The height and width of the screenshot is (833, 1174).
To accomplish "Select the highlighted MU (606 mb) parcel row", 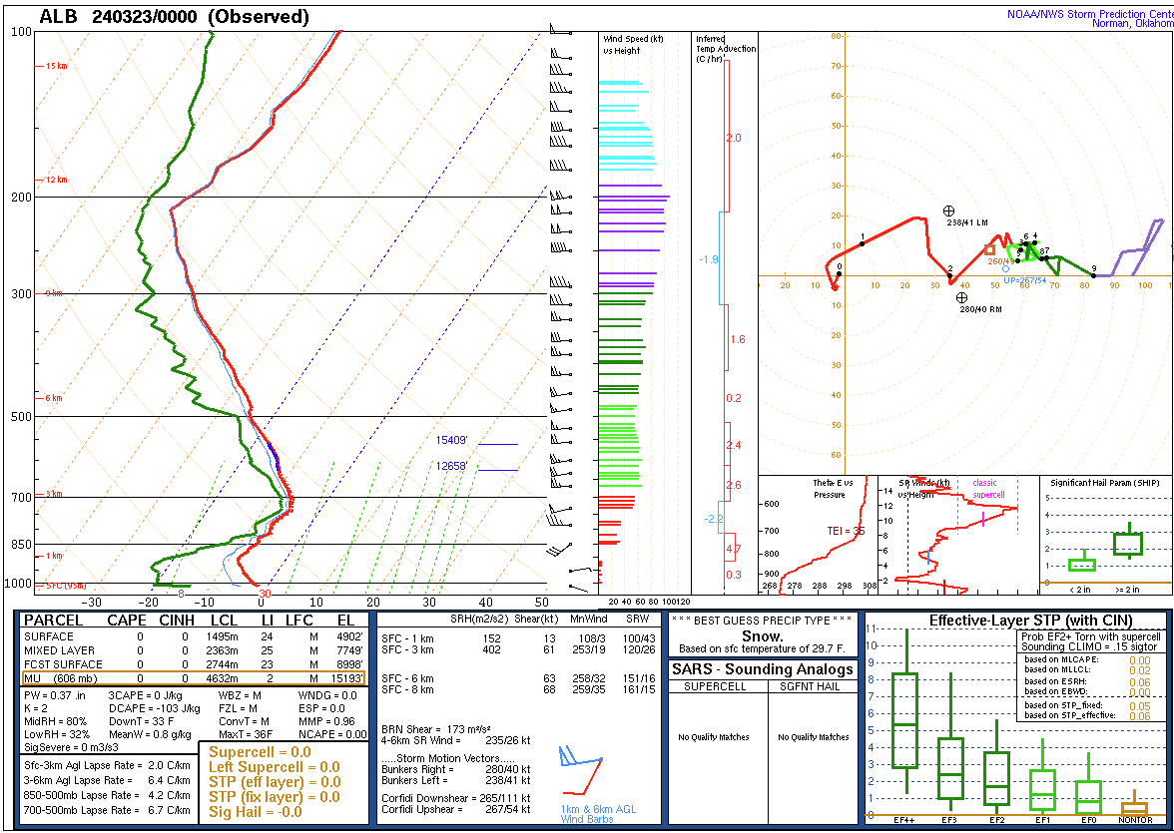I will coord(195,678).
